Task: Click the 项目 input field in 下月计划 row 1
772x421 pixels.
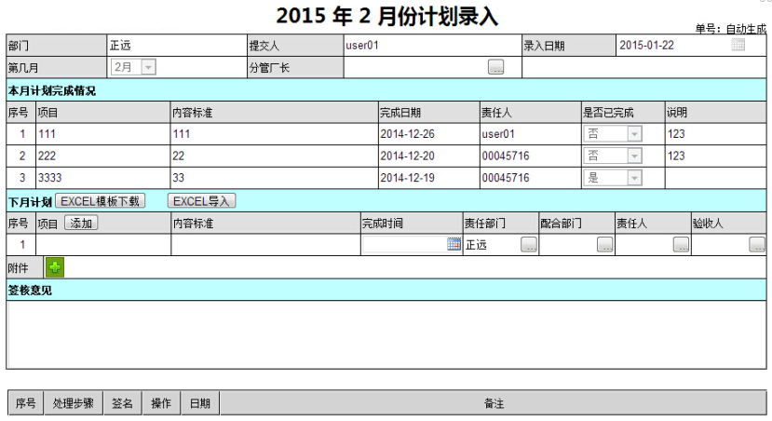Action: (x=102, y=245)
